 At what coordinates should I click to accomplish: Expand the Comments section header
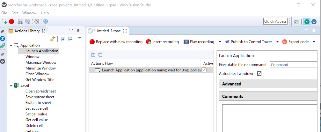[x=268, y=96]
